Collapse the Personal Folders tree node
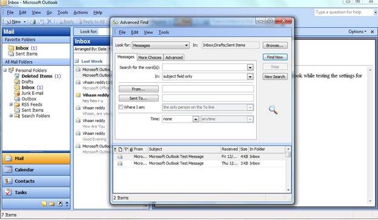The image size is (378, 220). point(5,70)
